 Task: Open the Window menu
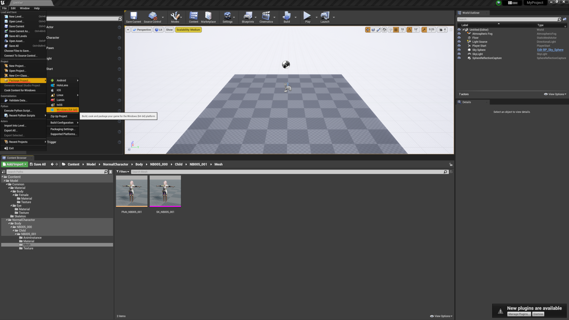click(25, 8)
